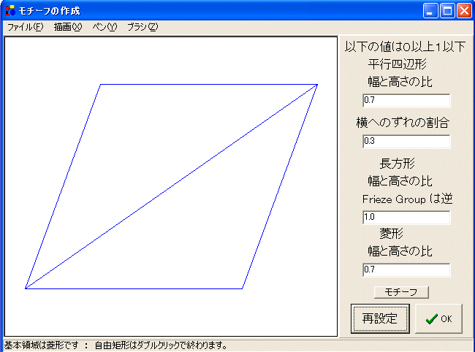Click the 平行四辺形 heading label
Viewport: 475px width, 352px height.
pos(397,64)
